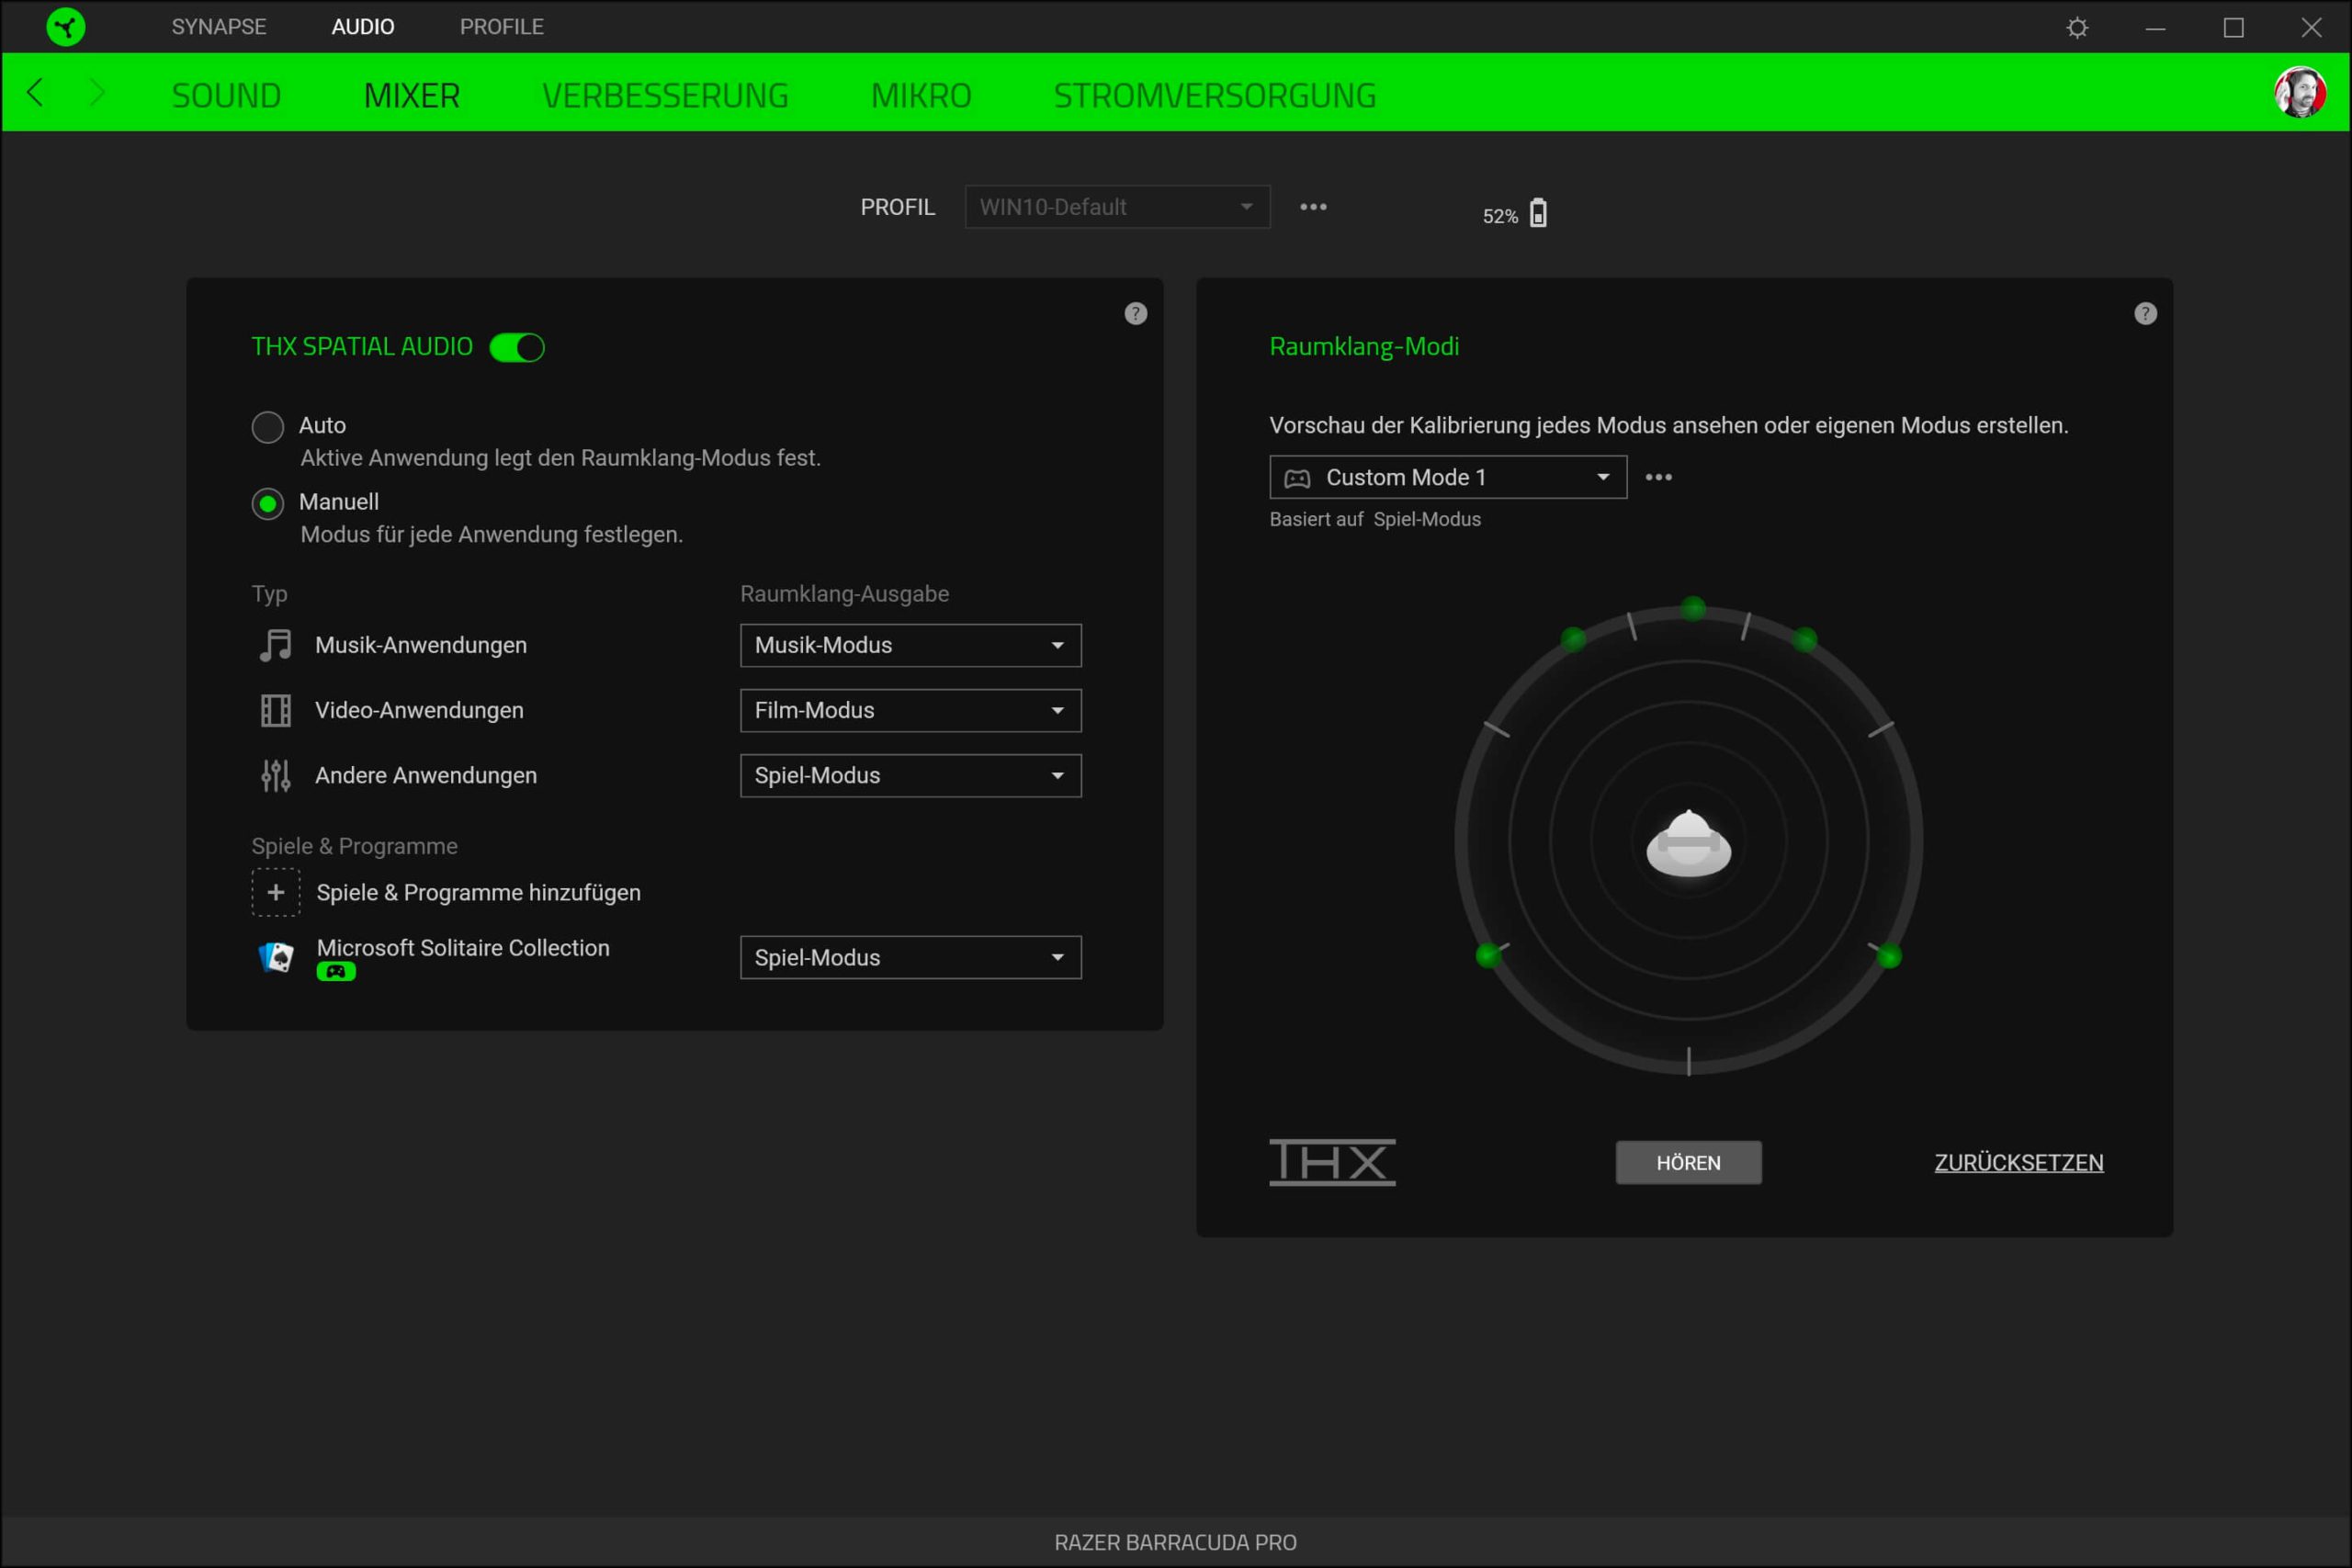Expand the Custom Mode 1 dropdown

[1447, 477]
